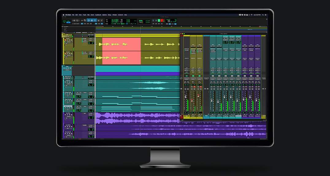Click the Vox Lead track name
Screen dimensions: 330x176
(x=67, y=132)
